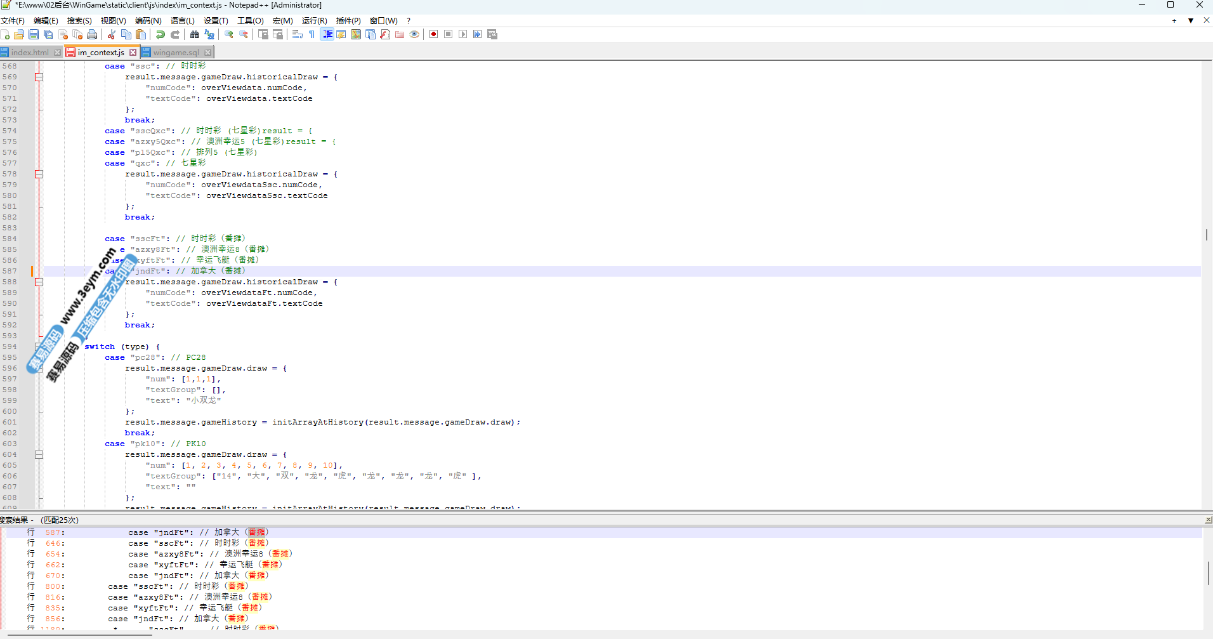Toggle show all characters pilcrow icon
The width and height of the screenshot is (1213, 639).
coord(311,34)
